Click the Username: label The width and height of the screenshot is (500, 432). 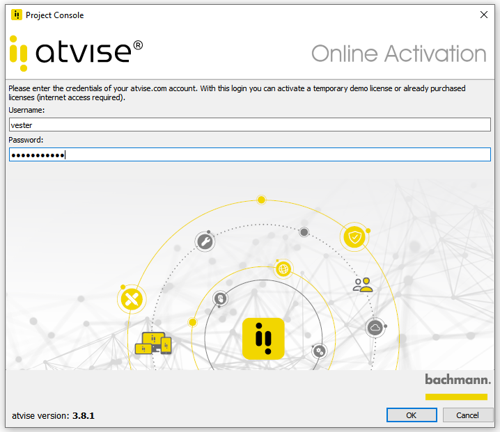tap(26, 110)
